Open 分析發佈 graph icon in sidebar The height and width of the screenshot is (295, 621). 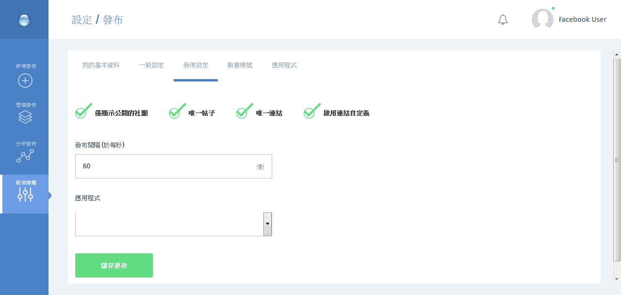pos(25,156)
